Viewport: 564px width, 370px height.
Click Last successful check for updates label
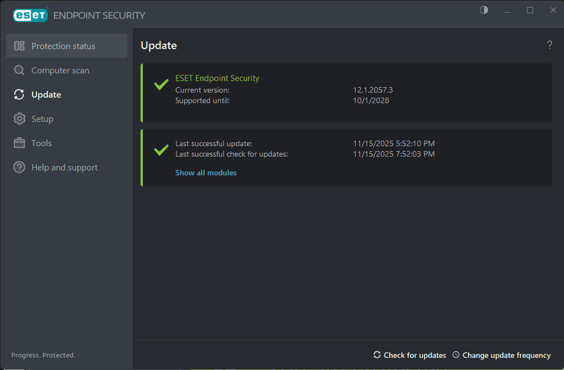[x=232, y=154]
